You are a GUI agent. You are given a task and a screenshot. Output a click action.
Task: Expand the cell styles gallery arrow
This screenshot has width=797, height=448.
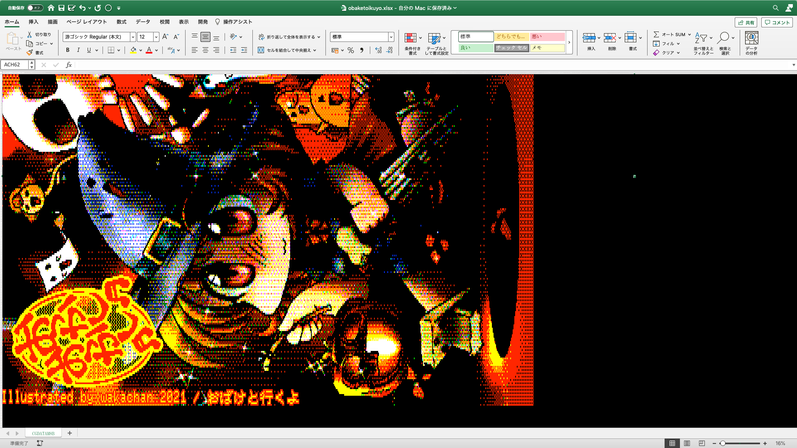click(x=569, y=42)
